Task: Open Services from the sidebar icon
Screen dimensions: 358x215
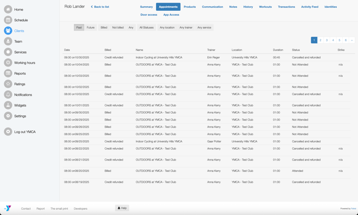Action: click(x=8, y=52)
